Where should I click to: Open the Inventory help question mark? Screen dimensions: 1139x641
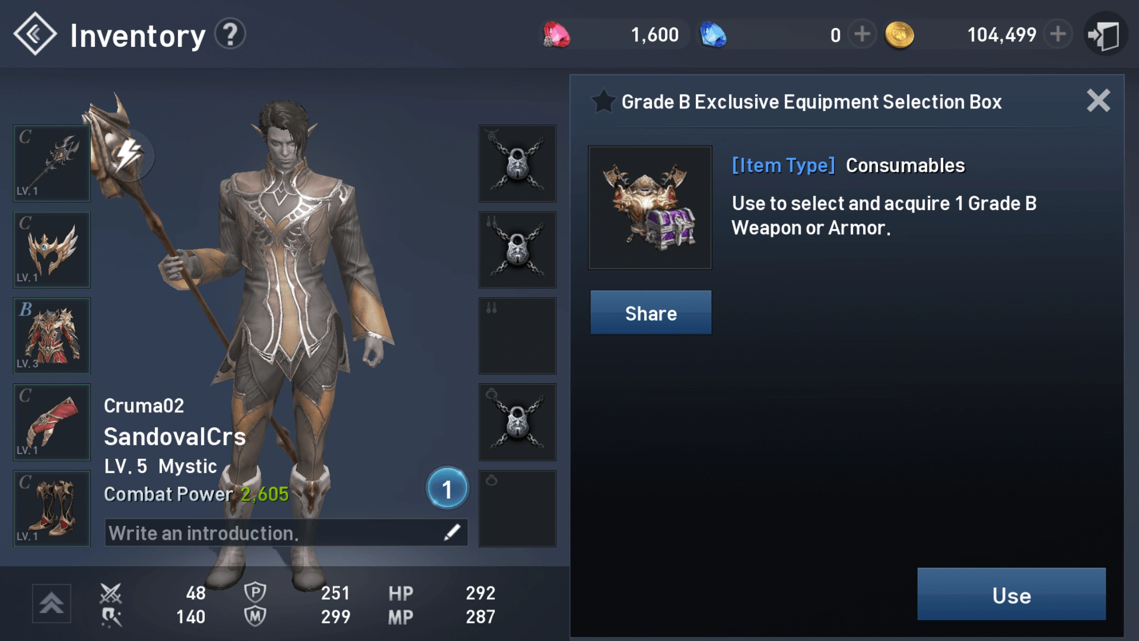tap(230, 35)
